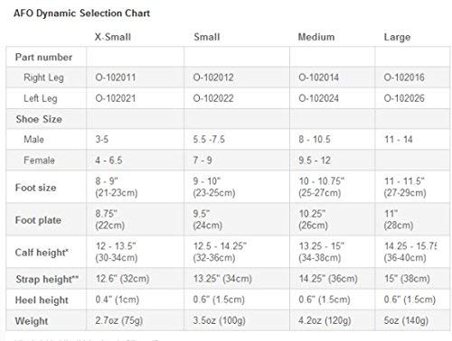The height and width of the screenshot is (341, 452).
Task: Select the Foot size row label
Action: [x=35, y=188]
